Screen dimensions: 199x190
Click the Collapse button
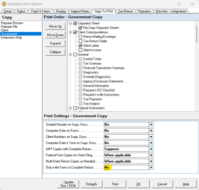[x=55, y=52]
